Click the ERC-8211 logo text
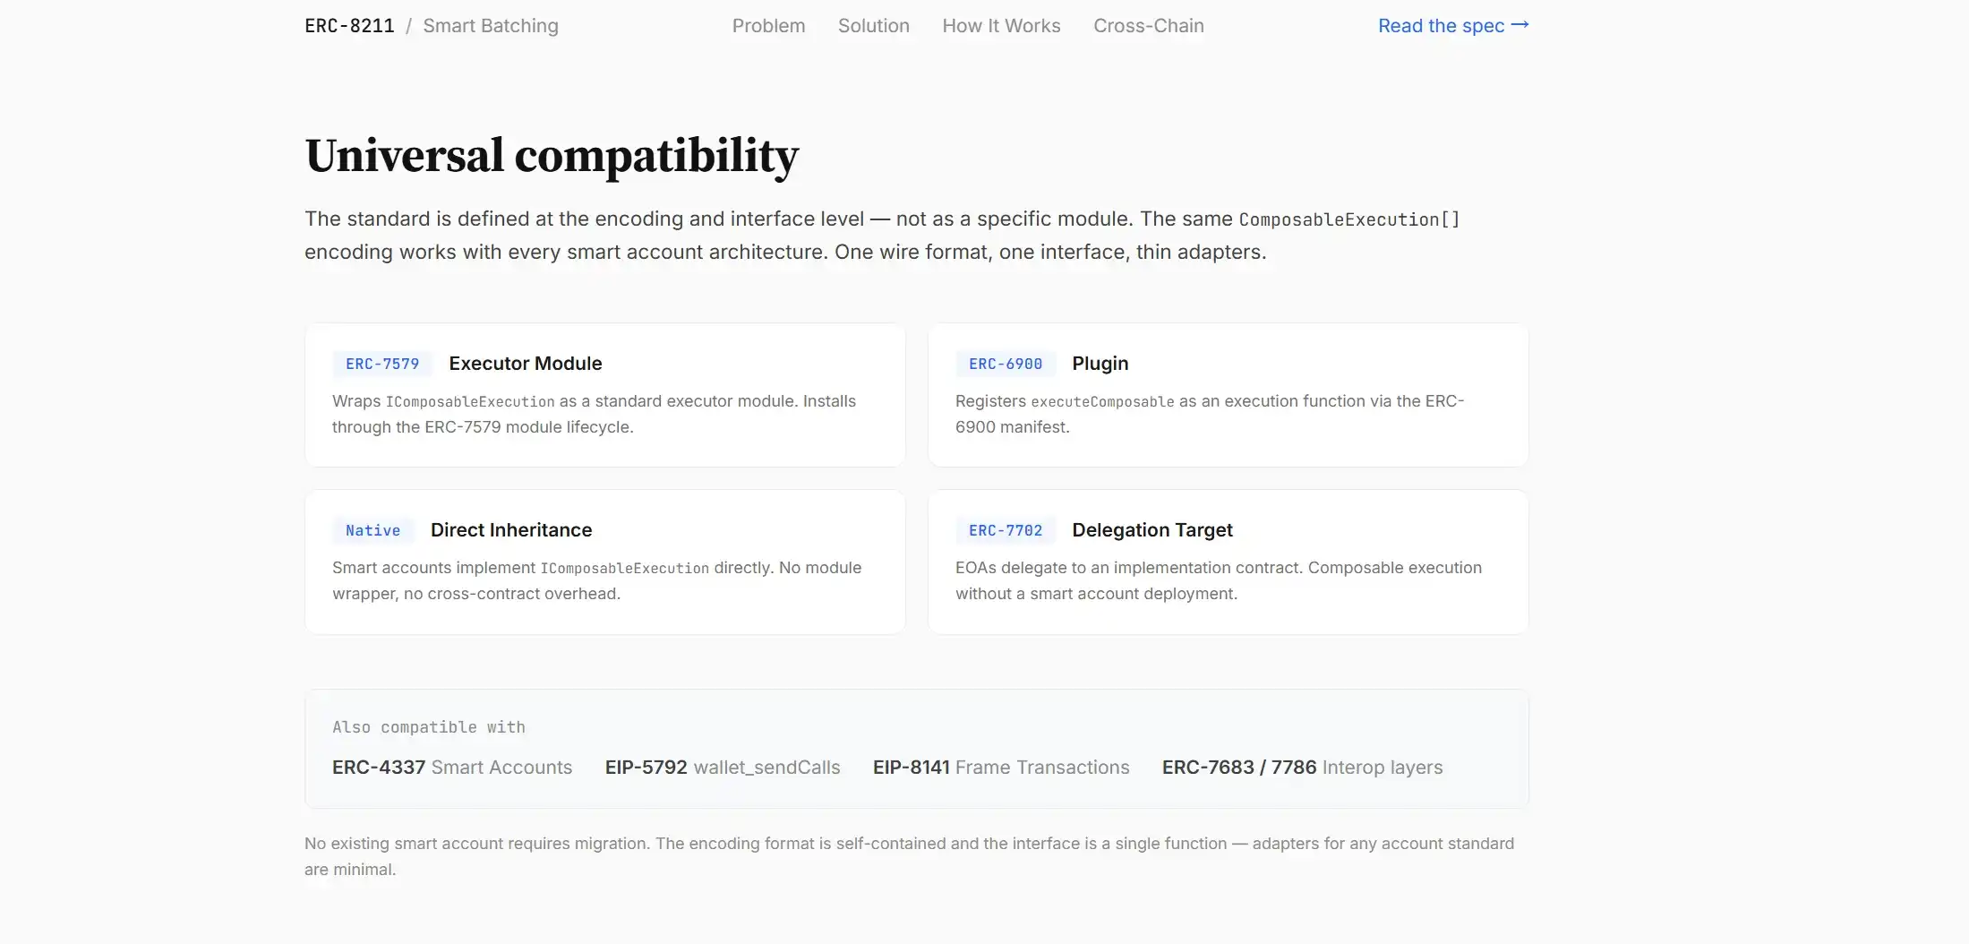This screenshot has width=1969, height=944. click(349, 26)
